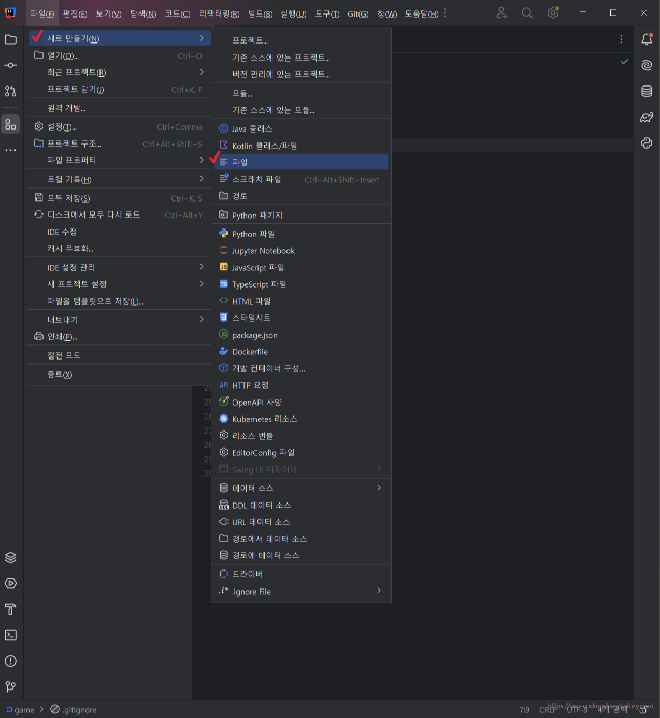Click the 7:9 cursor position indicator
This screenshot has width=660, height=718.
[524, 710]
